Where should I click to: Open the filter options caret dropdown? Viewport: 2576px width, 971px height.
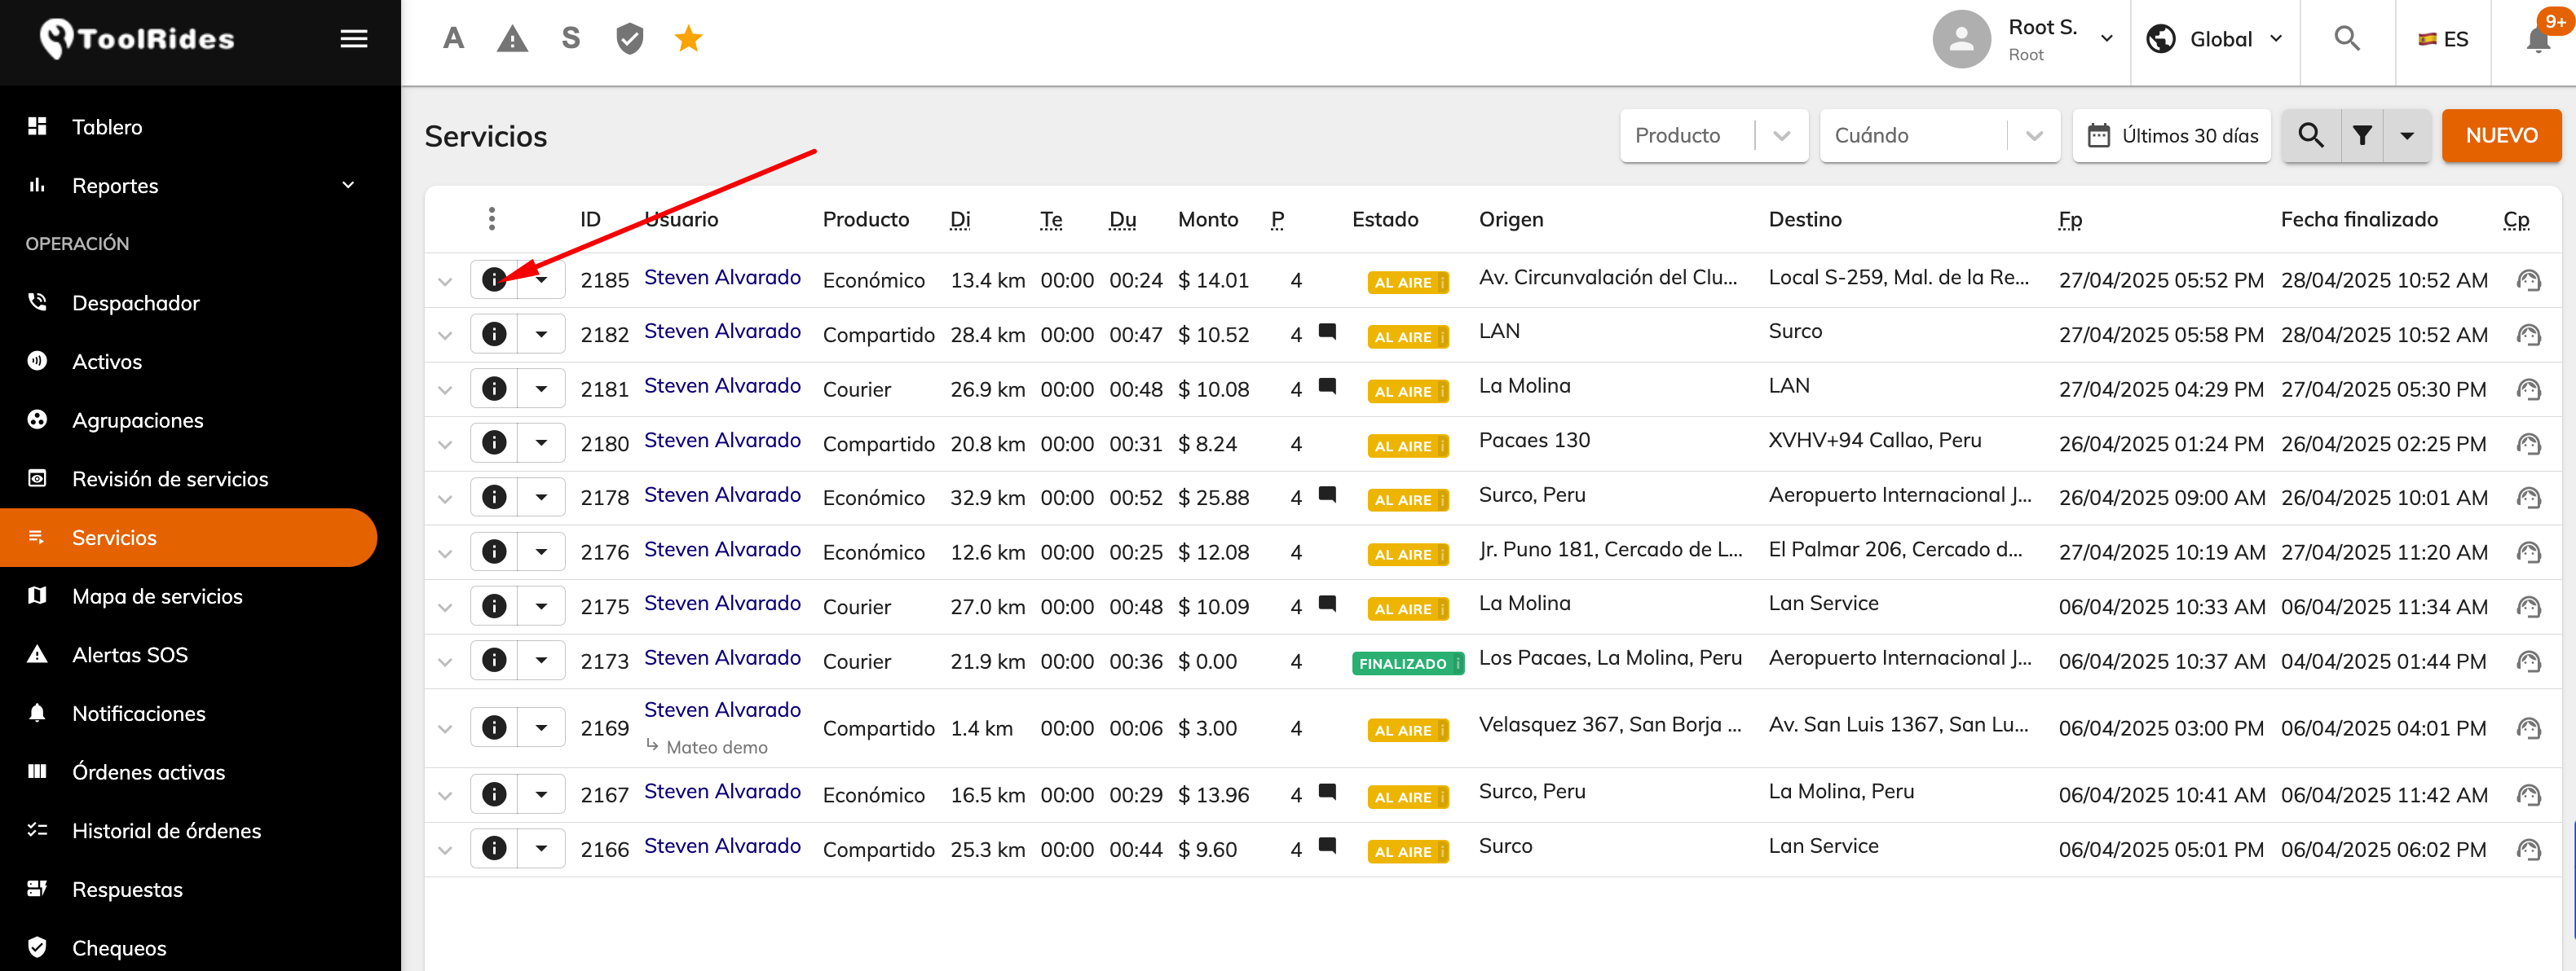(x=2407, y=136)
